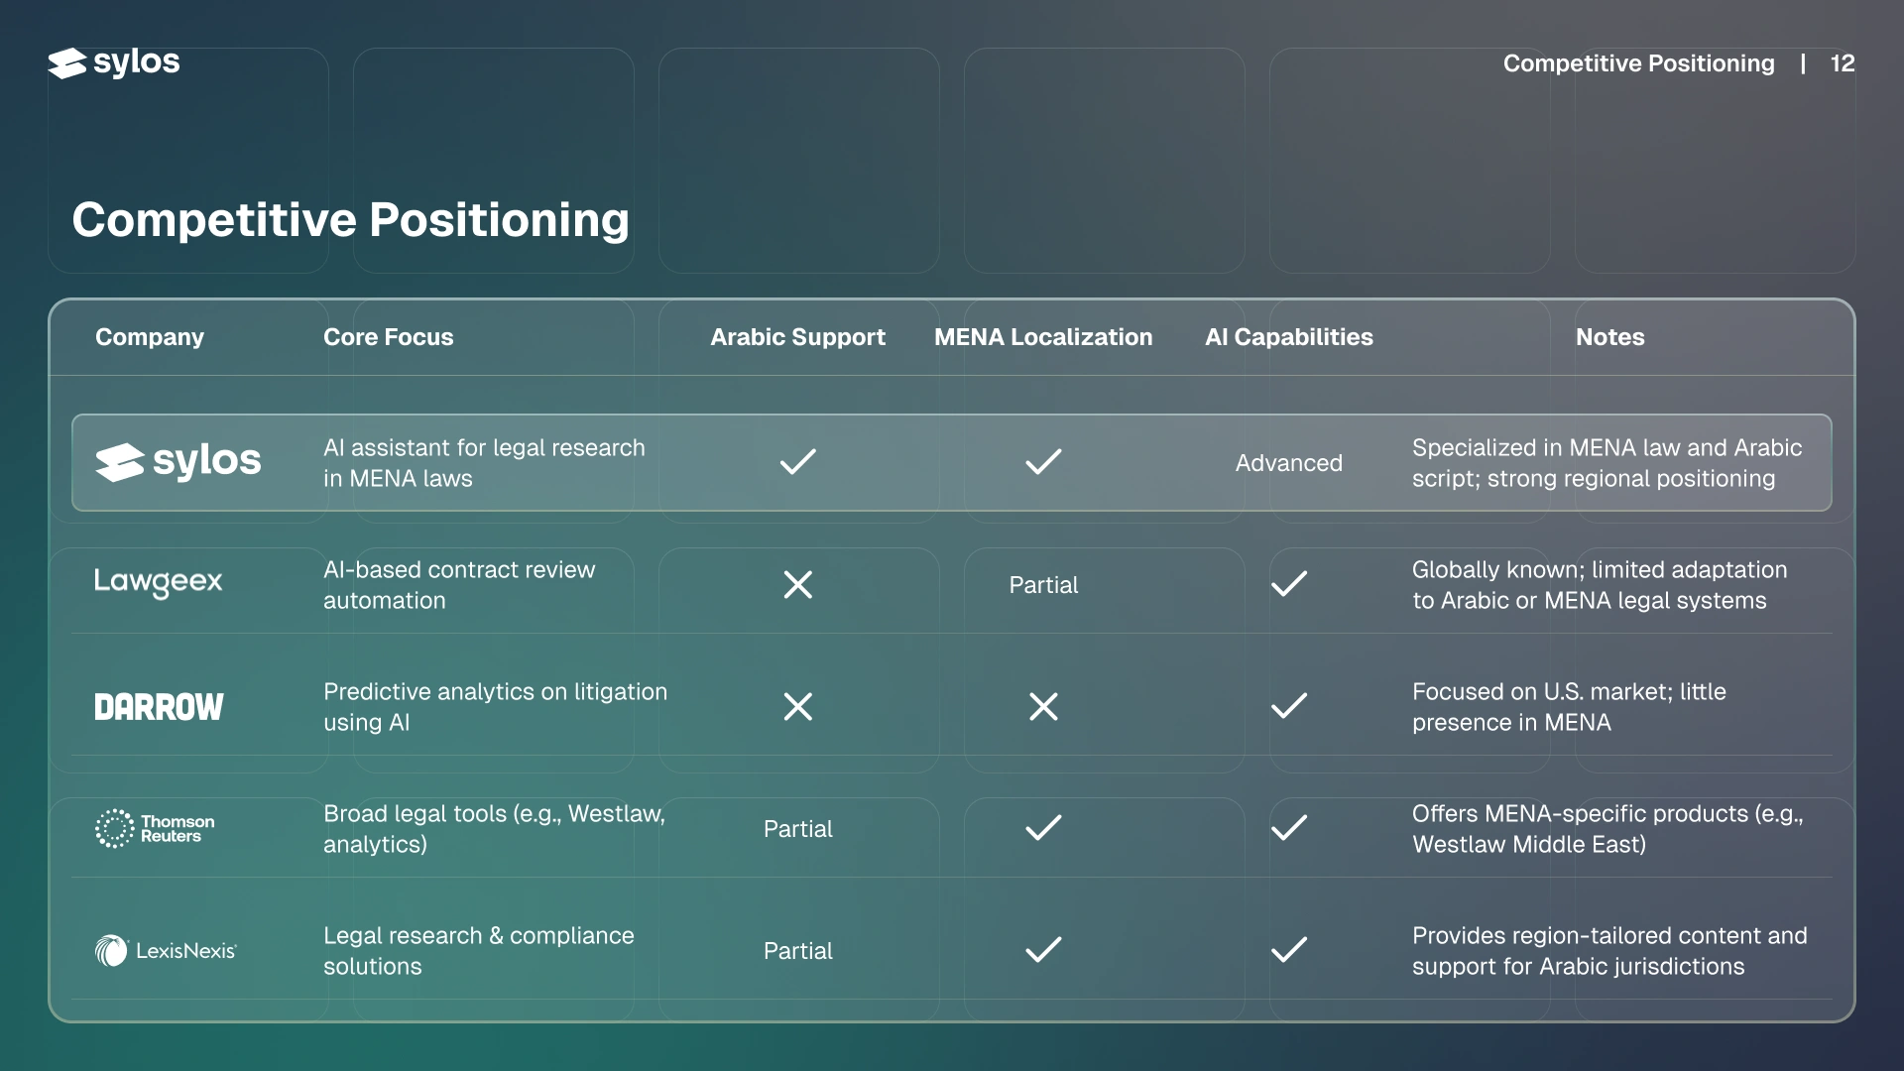The width and height of the screenshot is (1904, 1071).
Task: Click the sylos logo in the slide's top-left corner
Action: tap(114, 62)
